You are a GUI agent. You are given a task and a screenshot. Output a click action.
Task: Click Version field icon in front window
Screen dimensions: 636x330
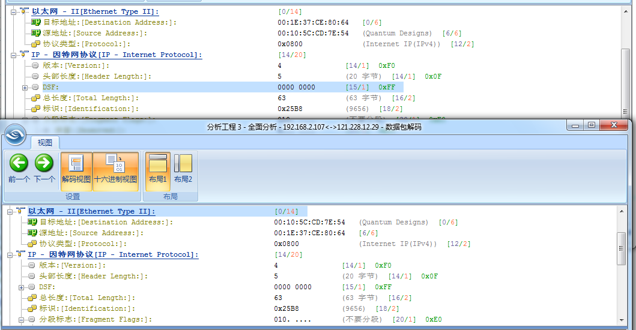pyautogui.click(x=32, y=266)
